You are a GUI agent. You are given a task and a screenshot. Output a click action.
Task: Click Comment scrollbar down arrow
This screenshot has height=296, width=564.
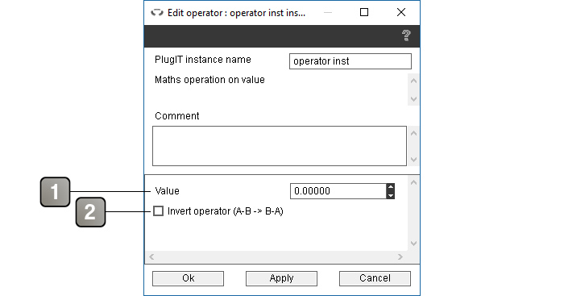413,160
